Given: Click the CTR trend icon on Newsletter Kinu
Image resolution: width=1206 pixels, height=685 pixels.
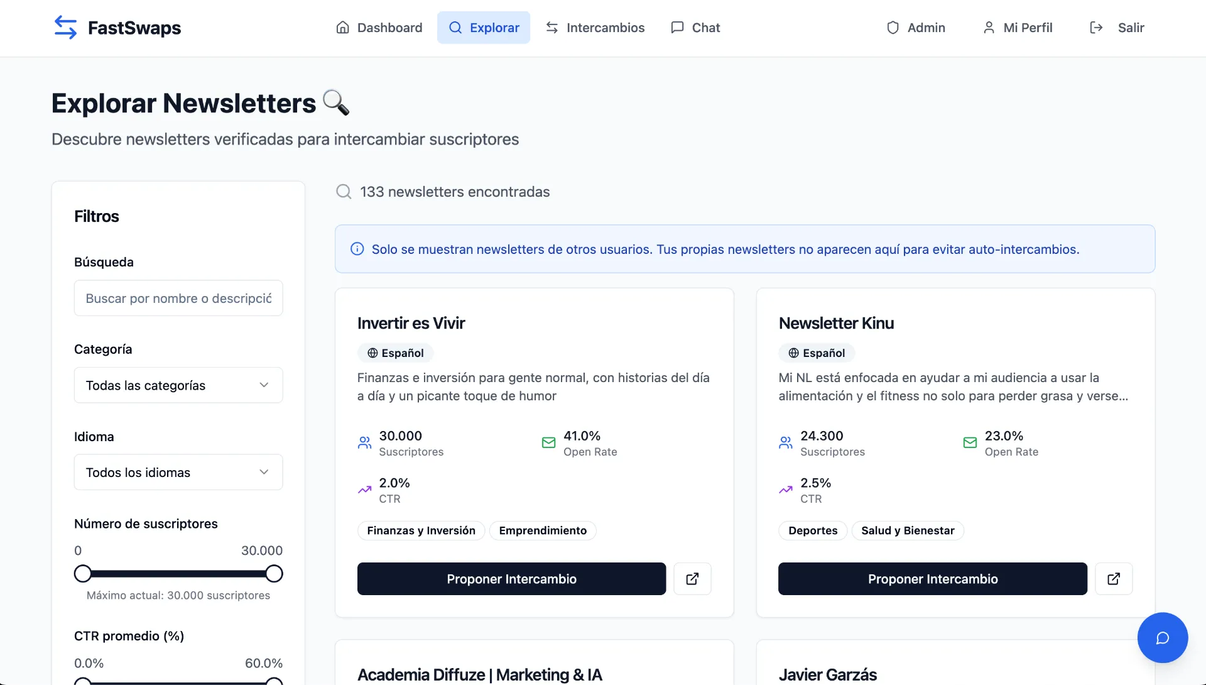Looking at the screenshot, I should pos(786,490).
